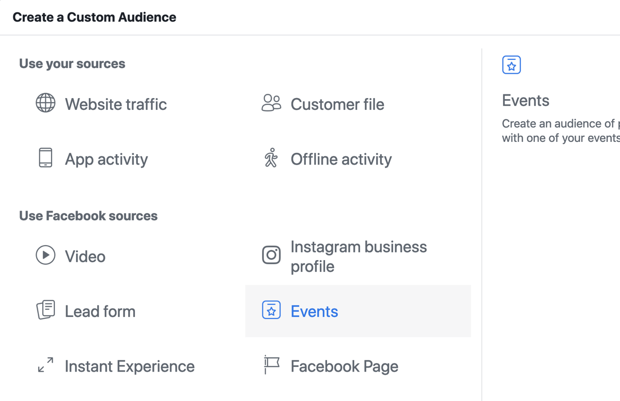Choose Customer file as your audience source
Image resolution: width=620 pixels, height=401 pixels.
tap(337, 104)
